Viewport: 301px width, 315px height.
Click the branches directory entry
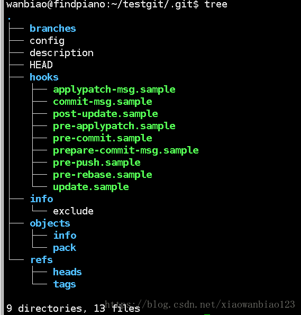53,29
